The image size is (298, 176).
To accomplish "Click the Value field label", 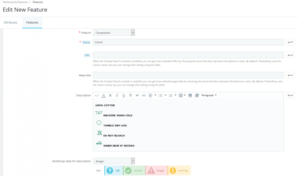I will coord(86,42).
